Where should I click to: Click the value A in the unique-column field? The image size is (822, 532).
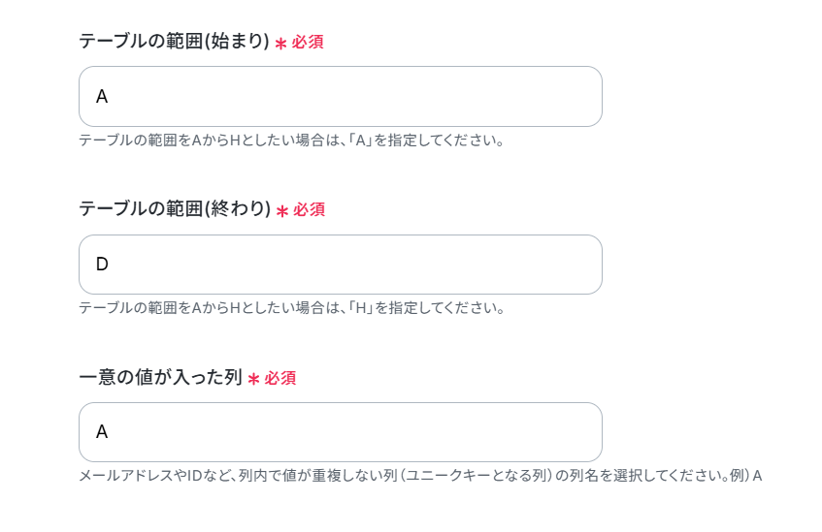pos(102,432)
